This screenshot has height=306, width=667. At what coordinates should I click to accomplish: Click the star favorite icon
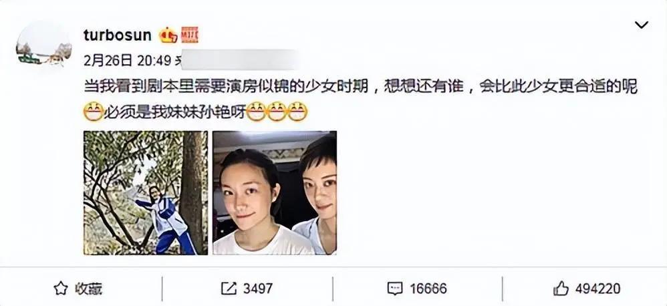tap(61, 289)
